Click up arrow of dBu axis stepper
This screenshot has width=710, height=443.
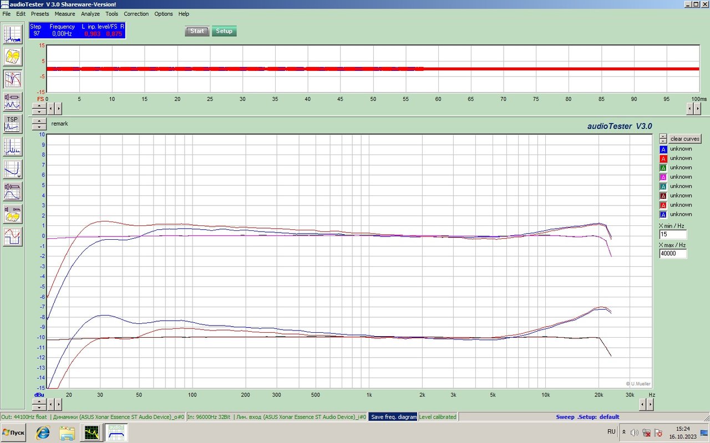coord(39,401)
